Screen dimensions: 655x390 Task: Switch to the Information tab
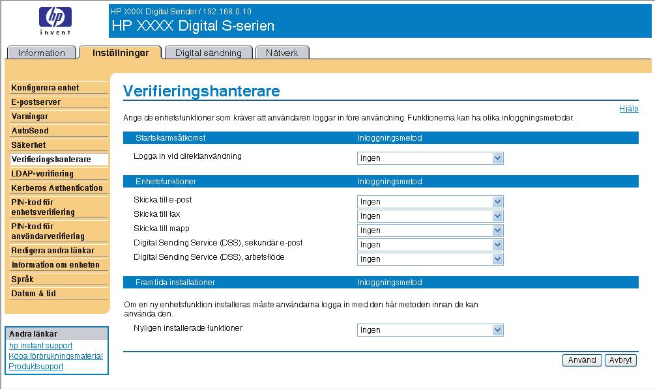point(41,53)
